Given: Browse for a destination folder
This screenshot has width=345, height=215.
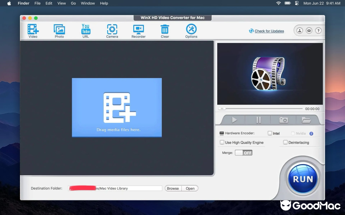Looking at the screenshot, I should [x=173, y=188].
